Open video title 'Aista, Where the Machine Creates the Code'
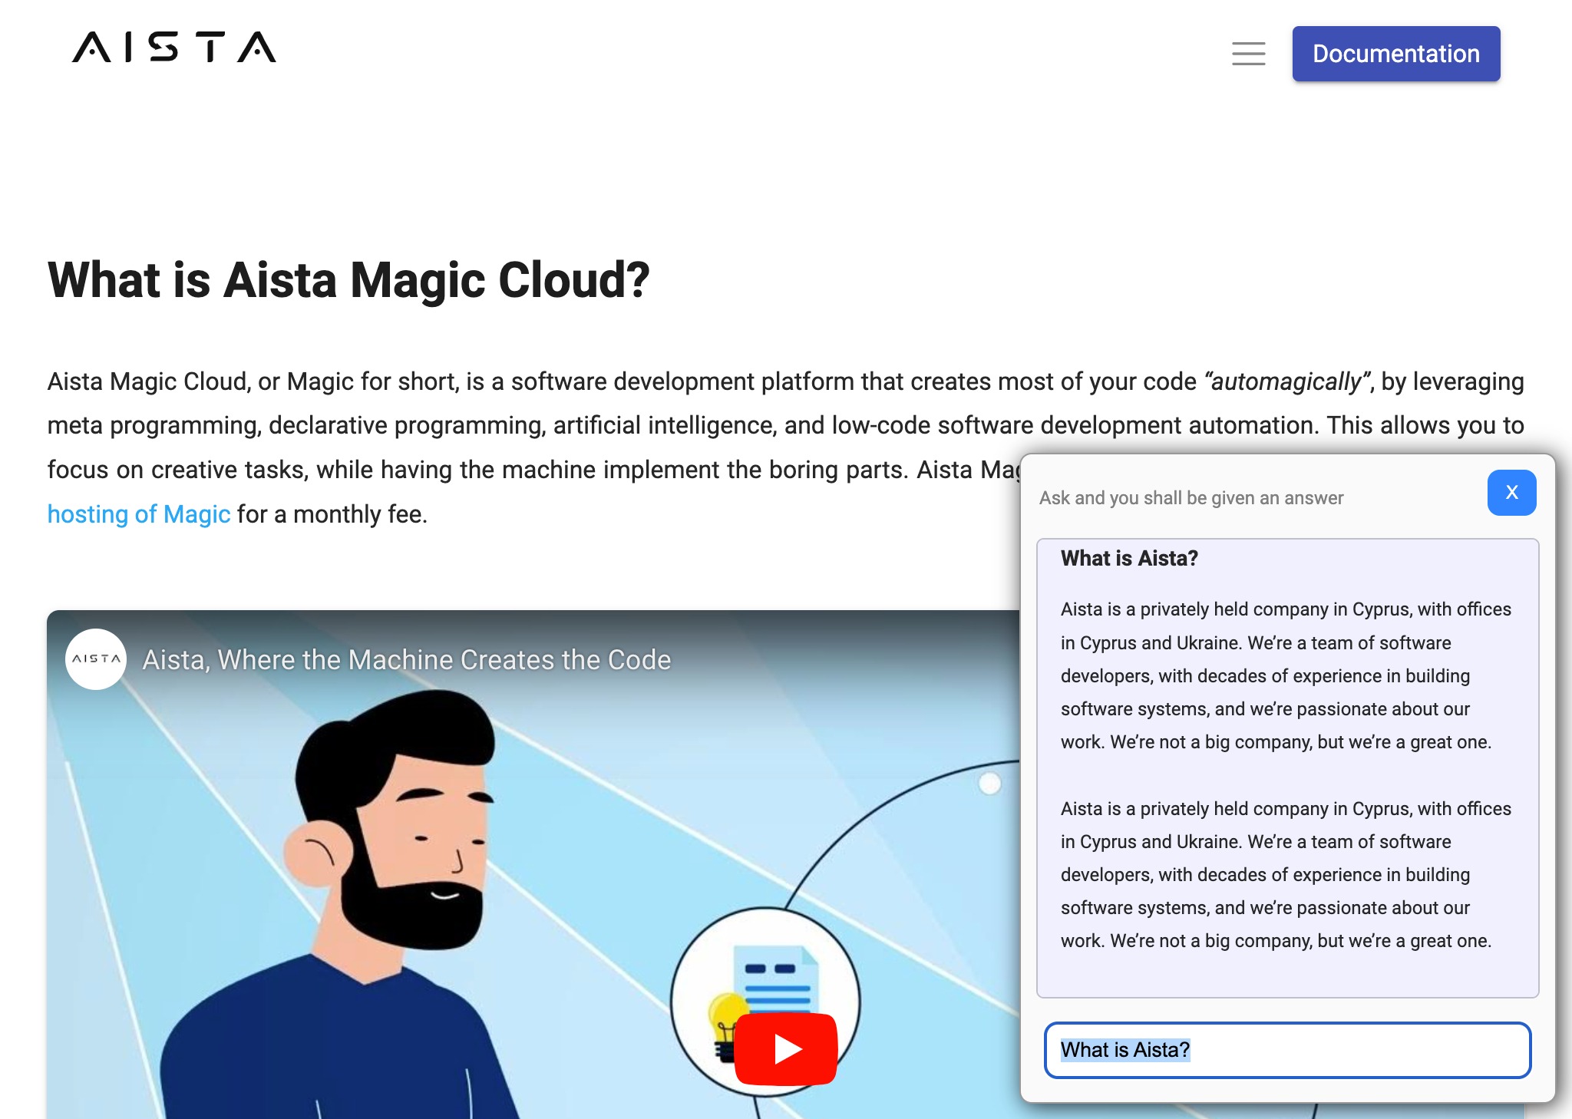The image size is (1572, 1119). pyautogui.click(x=407, y=660)
